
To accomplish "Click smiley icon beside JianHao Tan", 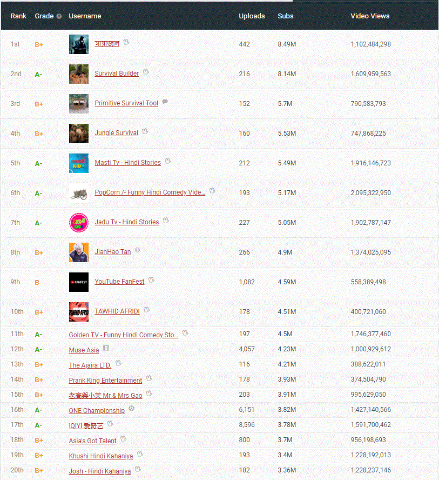I will 138,250.
